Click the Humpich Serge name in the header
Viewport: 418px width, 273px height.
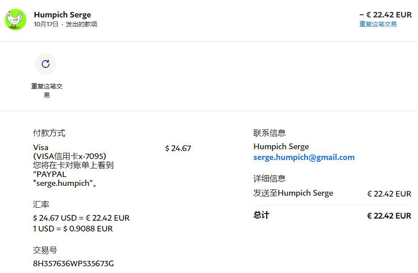coord(62,15)
